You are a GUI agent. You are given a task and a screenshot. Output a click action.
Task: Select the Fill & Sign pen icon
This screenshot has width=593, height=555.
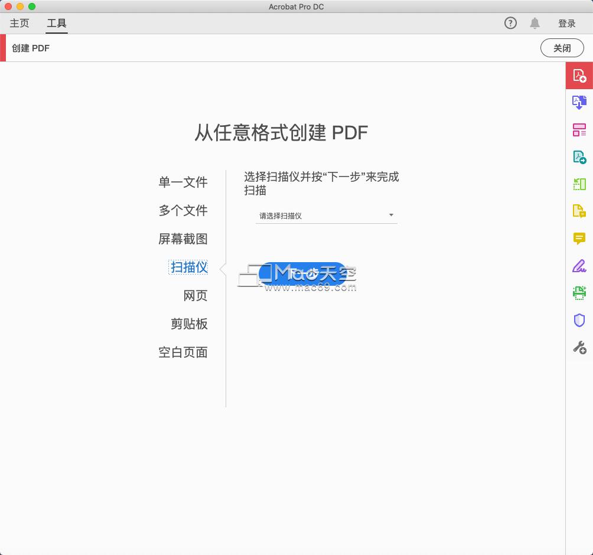pos(579,265)
